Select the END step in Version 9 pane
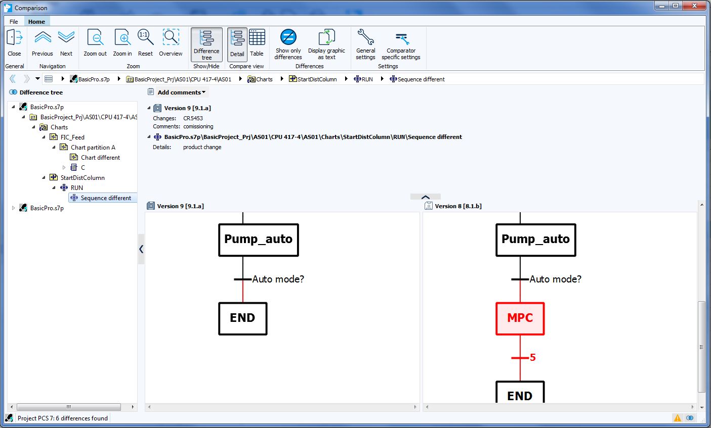This screenshot has width=711, height=428. pyautogui.click(x=243, y=318)
